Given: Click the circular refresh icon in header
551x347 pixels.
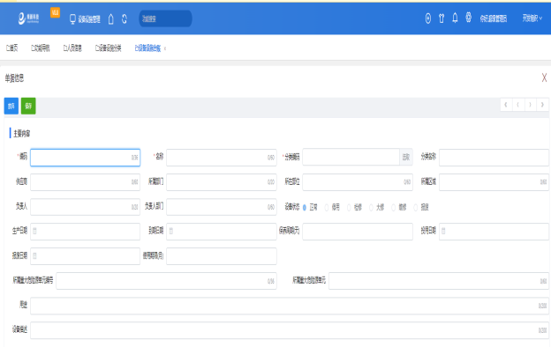Looking at the screenshot, I should [x=124, y=18].
